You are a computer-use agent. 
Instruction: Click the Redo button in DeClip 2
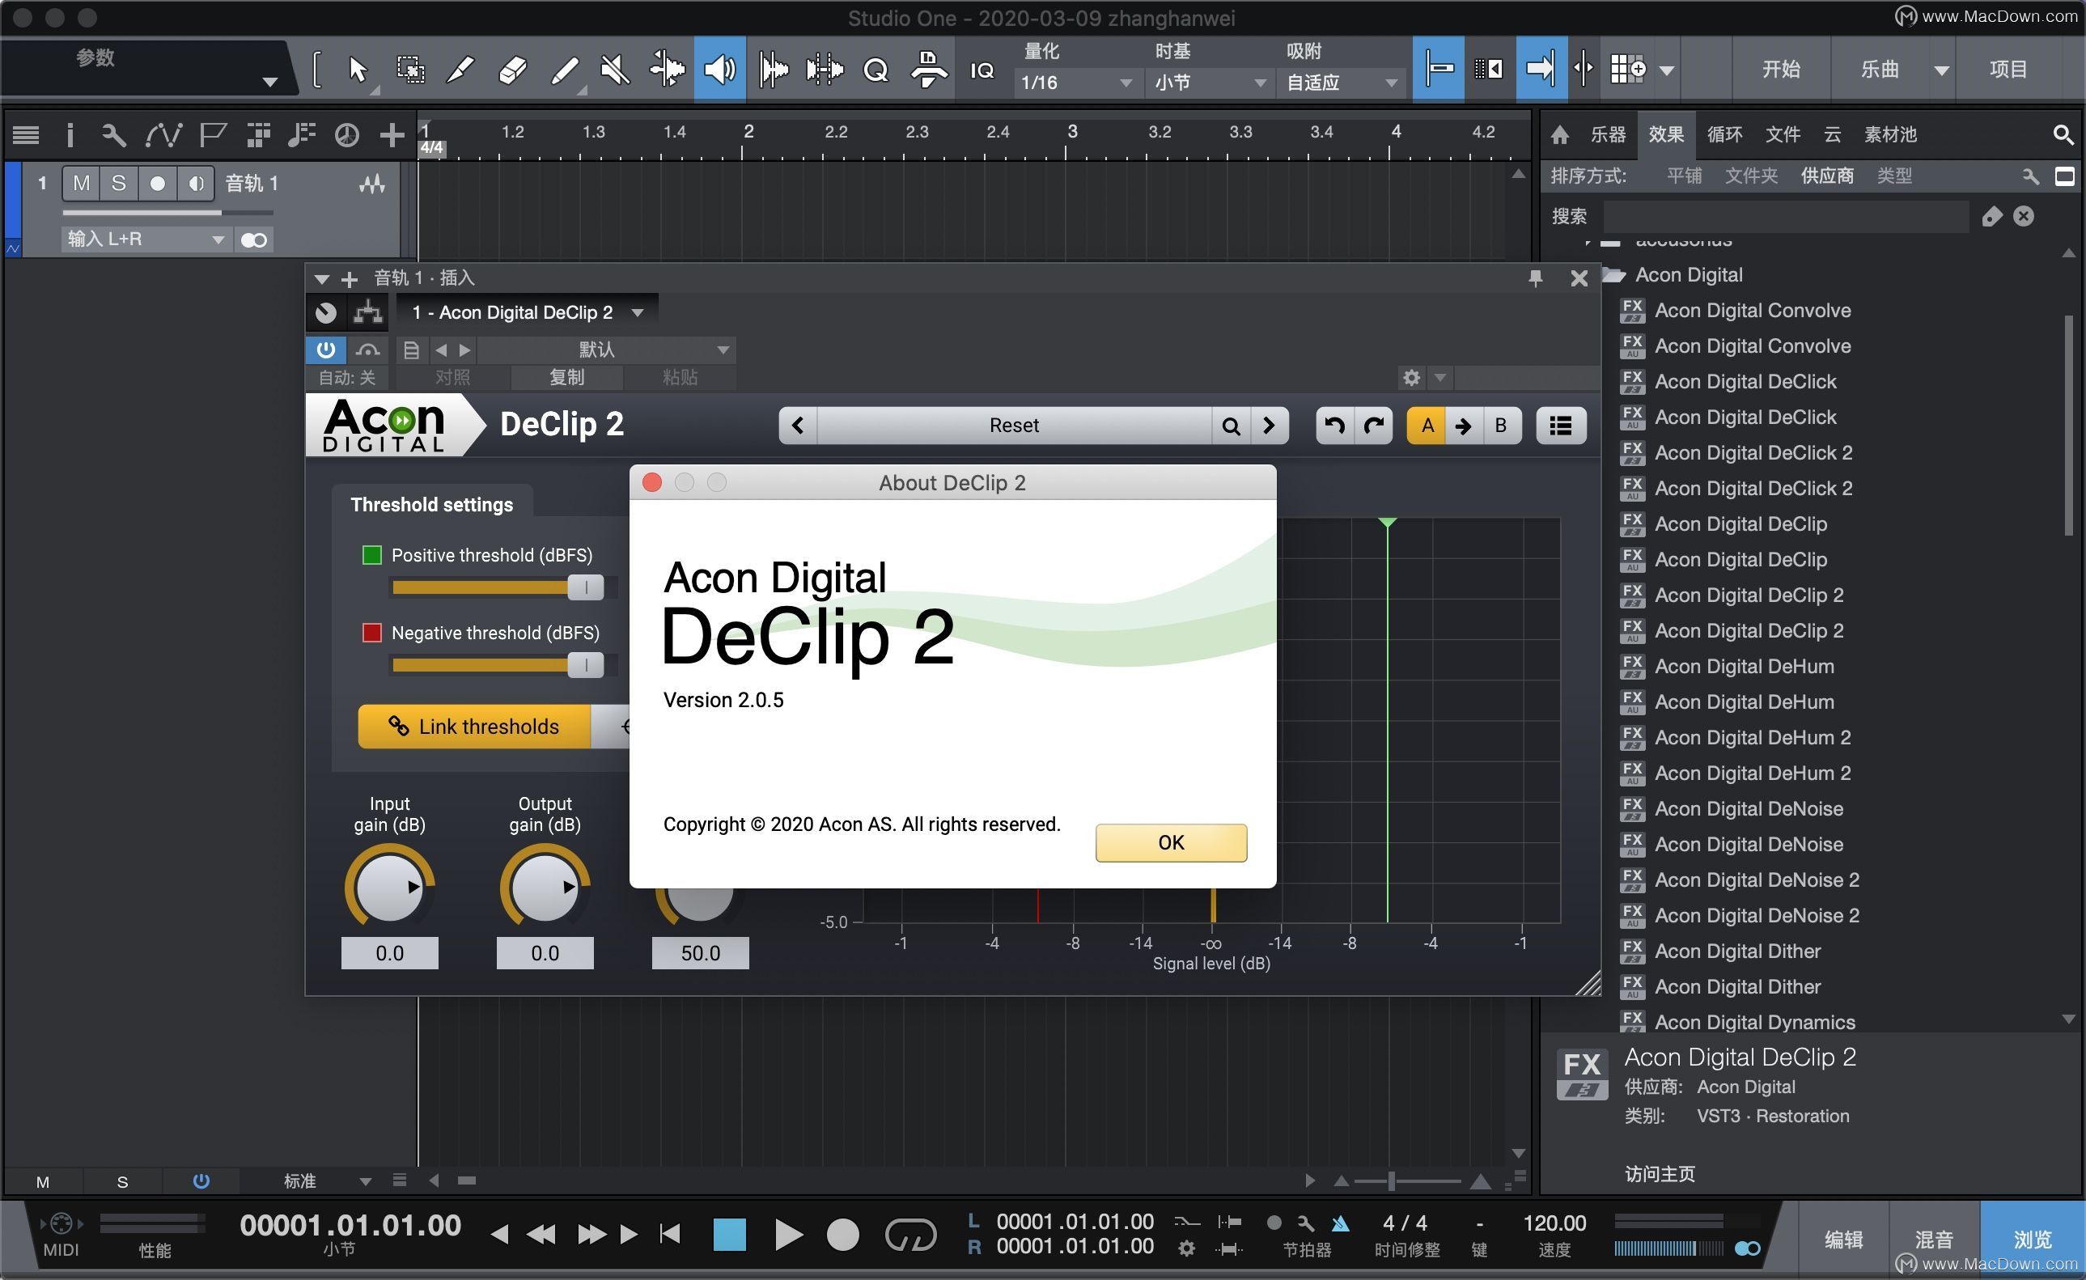point(1376,428)
